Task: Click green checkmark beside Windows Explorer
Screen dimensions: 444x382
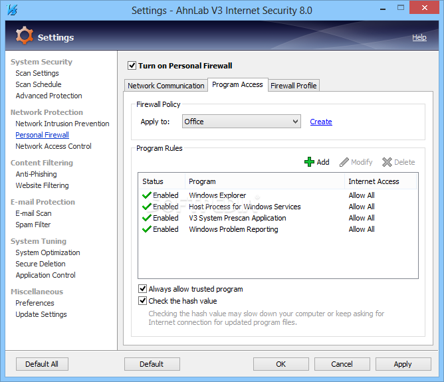Action: click(x=147, y=195)
